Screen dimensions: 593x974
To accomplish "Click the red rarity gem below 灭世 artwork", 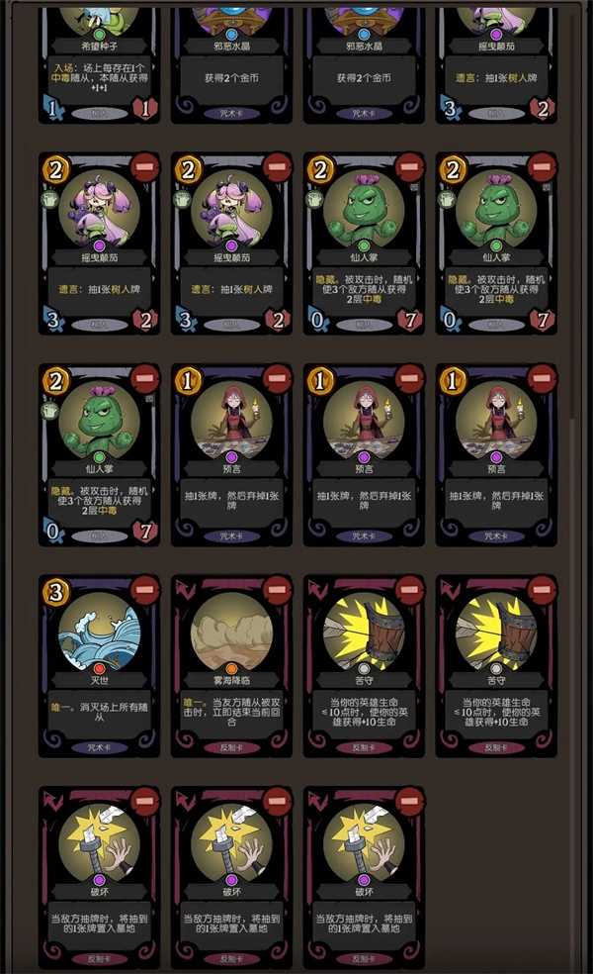I will [x=99, y=668].
